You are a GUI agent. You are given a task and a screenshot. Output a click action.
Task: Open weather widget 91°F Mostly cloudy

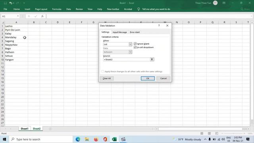187,139
